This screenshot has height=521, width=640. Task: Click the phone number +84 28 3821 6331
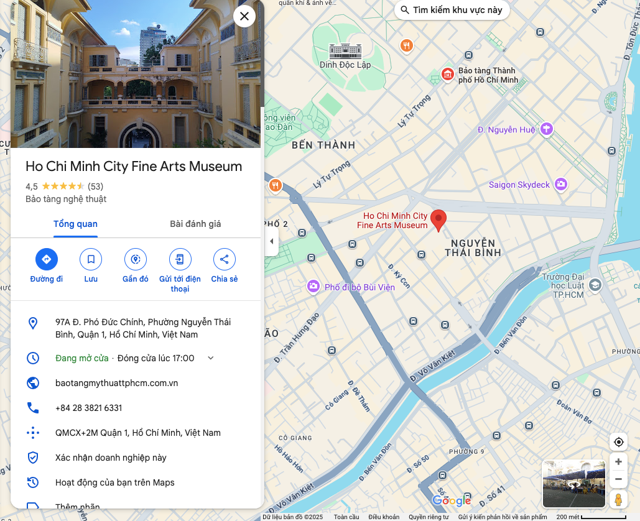coord(88,408)
